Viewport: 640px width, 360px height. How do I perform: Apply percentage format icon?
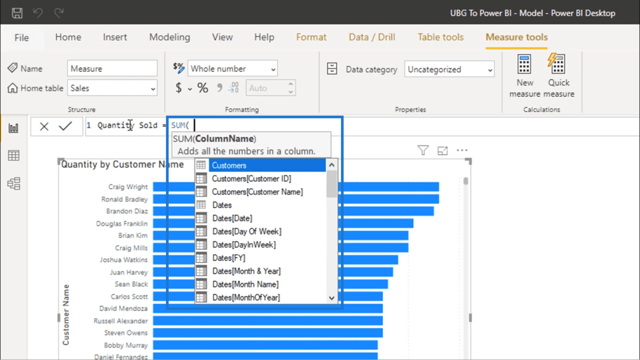(x=203, y=88)
